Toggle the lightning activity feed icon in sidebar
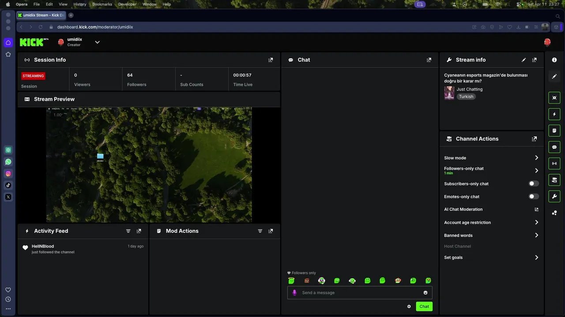Image resolution: width=565 pixels, height=317 pixels. (x=554, y=114)
